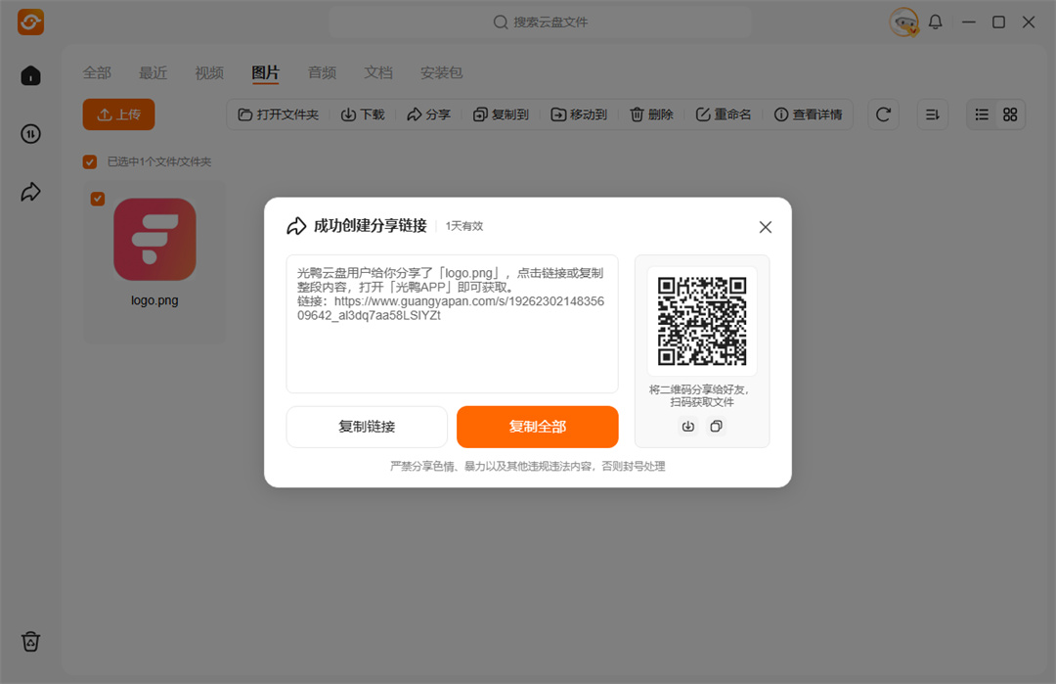This screenshot has width=1056, height=684.
Task: Open the shares icon in the sidebar
Action: pyautogui.click(x=30, y=192)
